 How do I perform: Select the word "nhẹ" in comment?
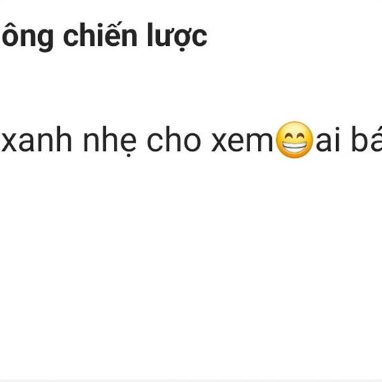point(110,141)
